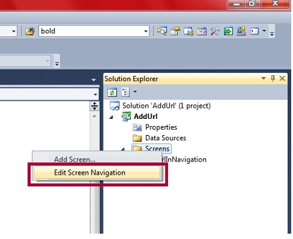Click the Object Browser toolbar icon
Viewport: 293px width, 239px height.
click(202, 31)
